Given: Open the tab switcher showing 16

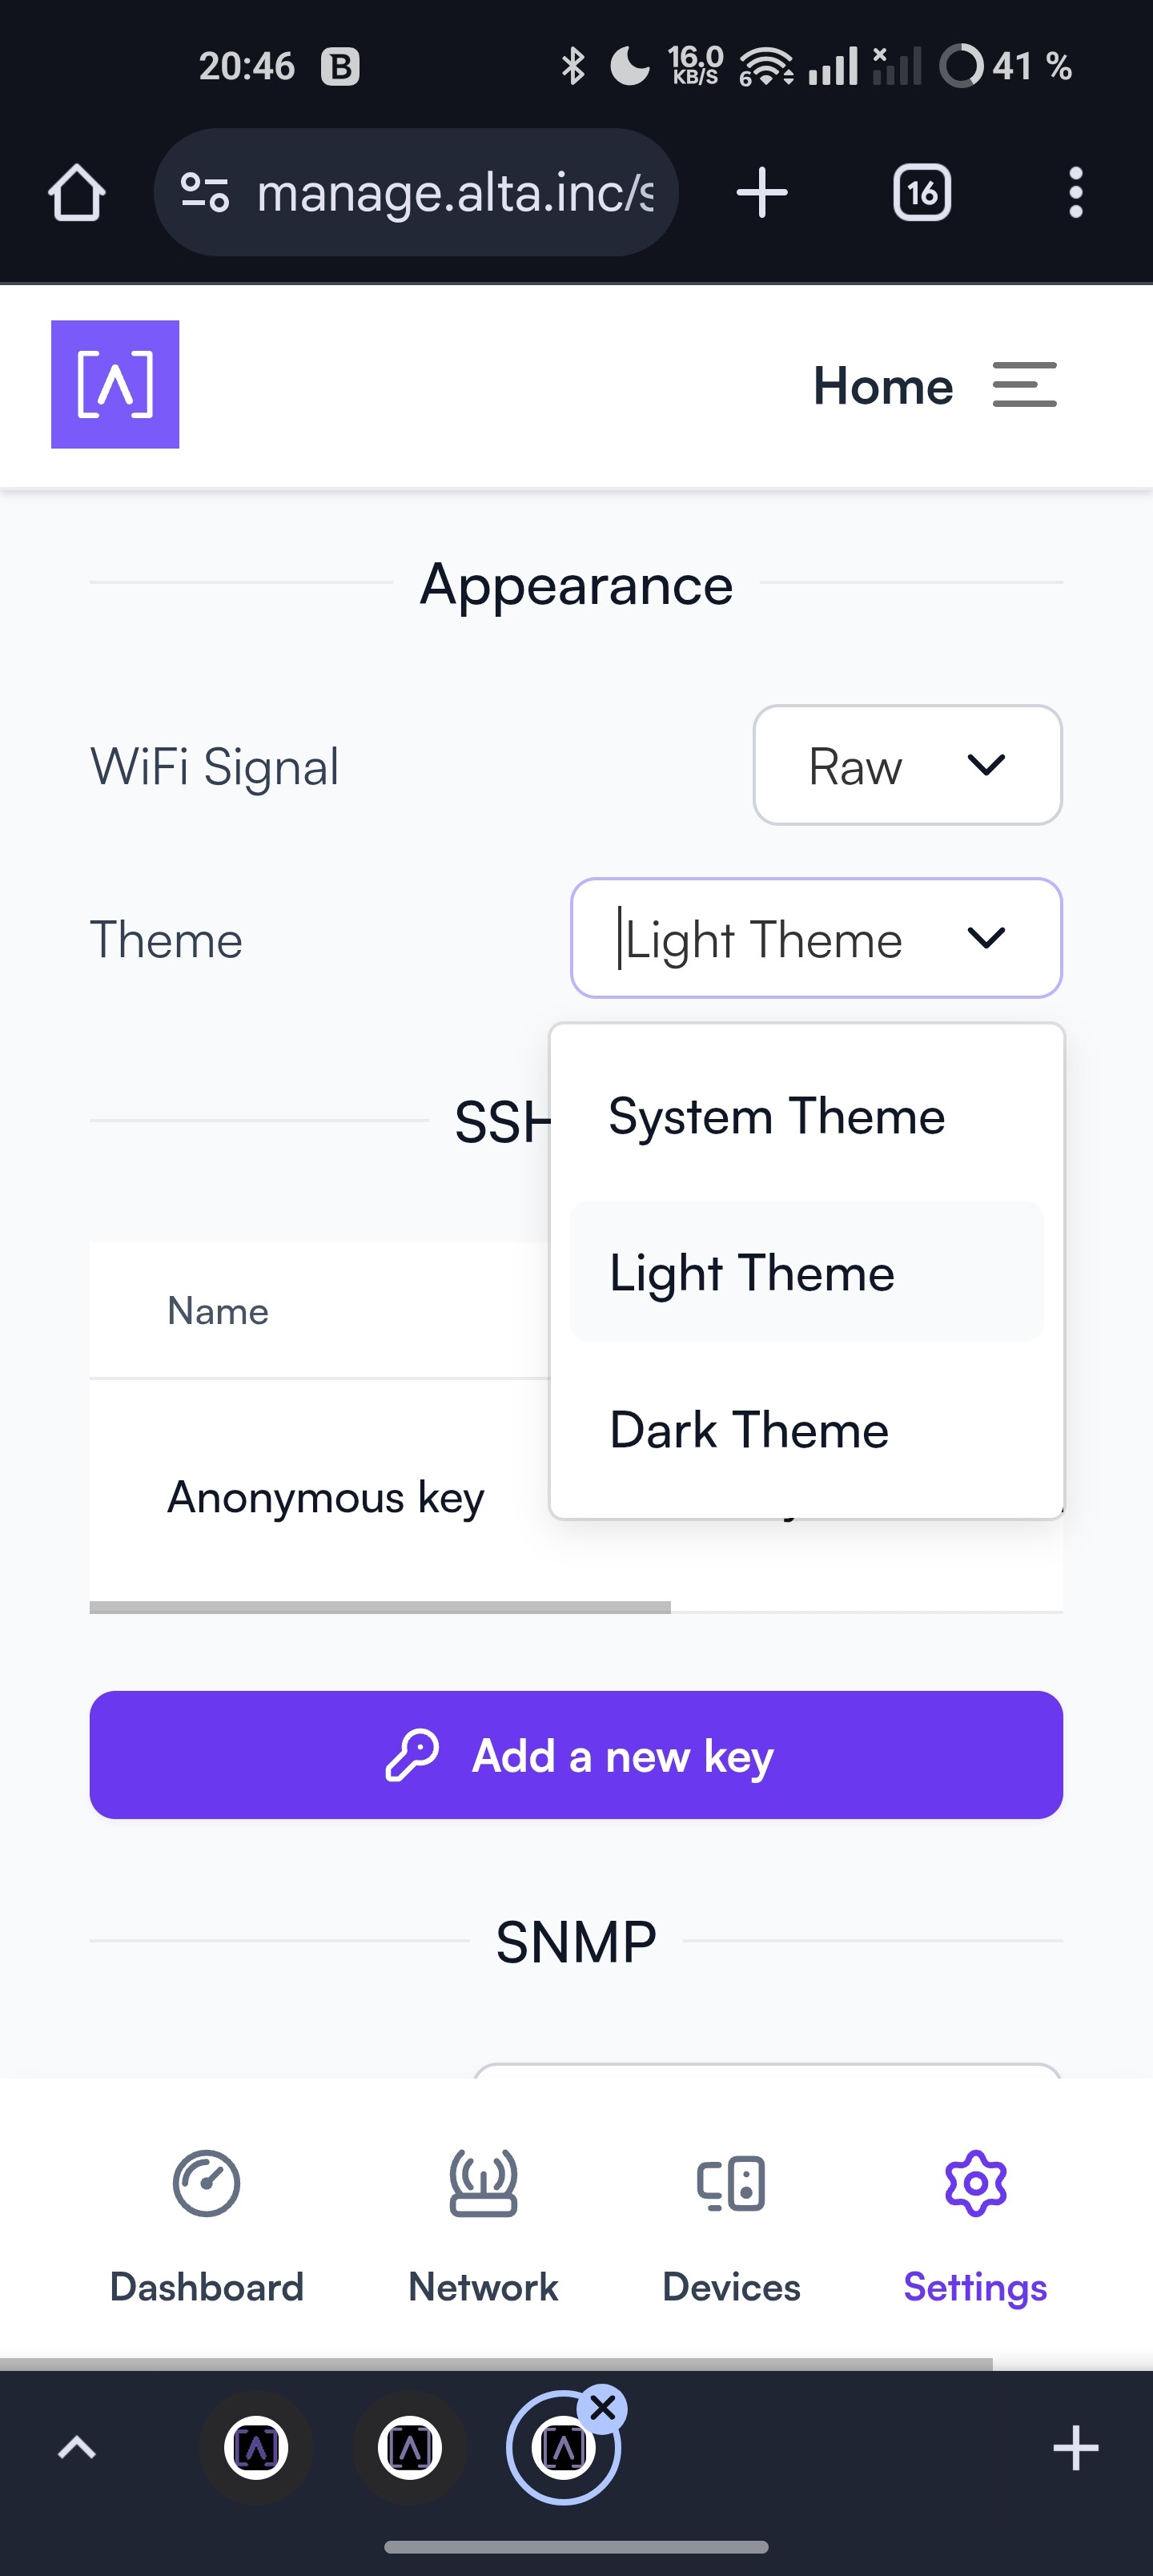Looking at the screenshot, I should click(921, 192).
